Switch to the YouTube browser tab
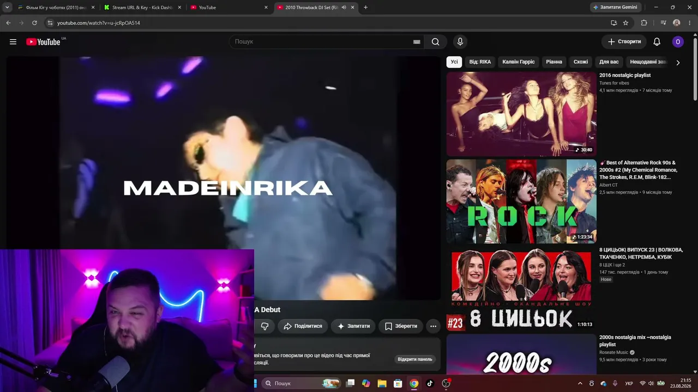This screenshot has height=392, width=698. coord(229,7)
